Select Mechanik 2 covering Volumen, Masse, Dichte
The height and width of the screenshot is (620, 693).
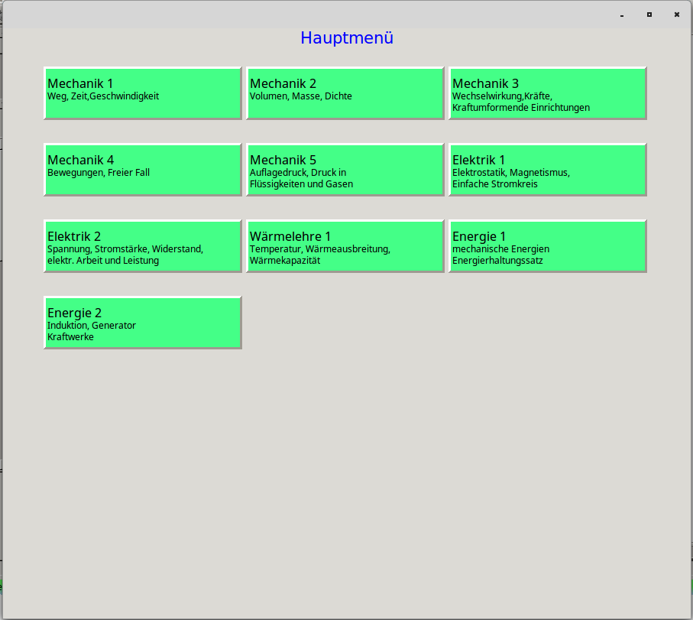[345, 93]
